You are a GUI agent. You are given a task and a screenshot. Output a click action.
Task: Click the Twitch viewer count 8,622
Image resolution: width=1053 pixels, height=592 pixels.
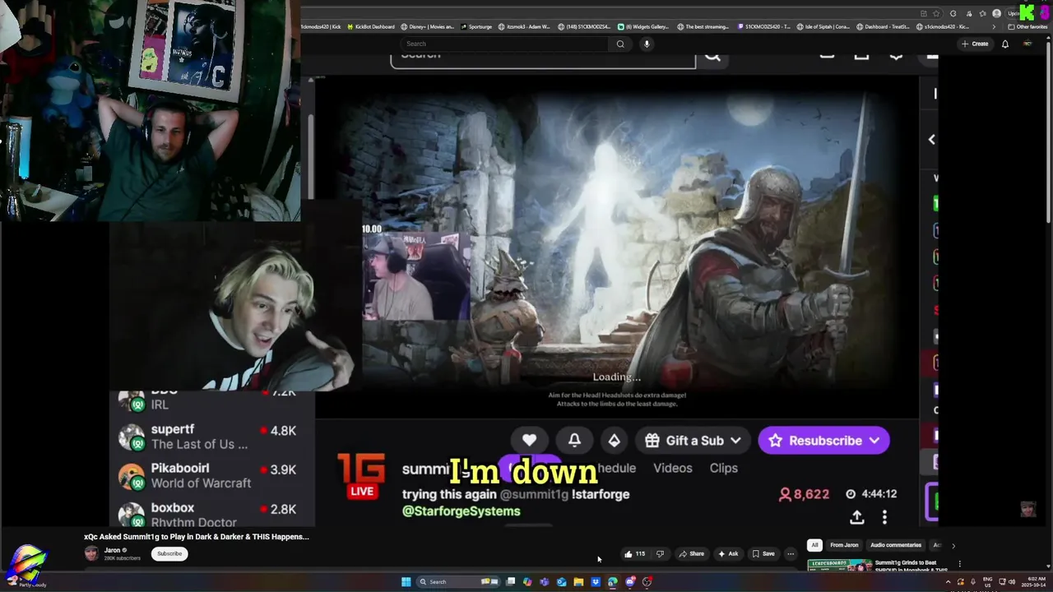pyautogui.click(x=804, y=494)
